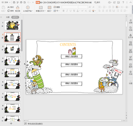Expand more quick access tools chevron
This screenshot has width=133, height=126.
coord(33,2)
